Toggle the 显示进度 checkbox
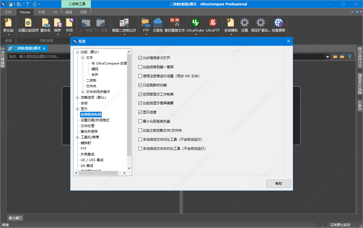363x228 pixels. pos(140,112)
